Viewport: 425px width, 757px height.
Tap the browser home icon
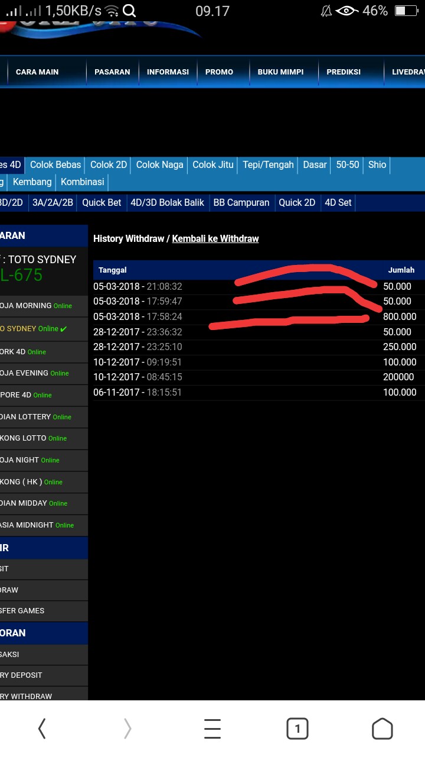pyautogui.click(x=382, y=729)
